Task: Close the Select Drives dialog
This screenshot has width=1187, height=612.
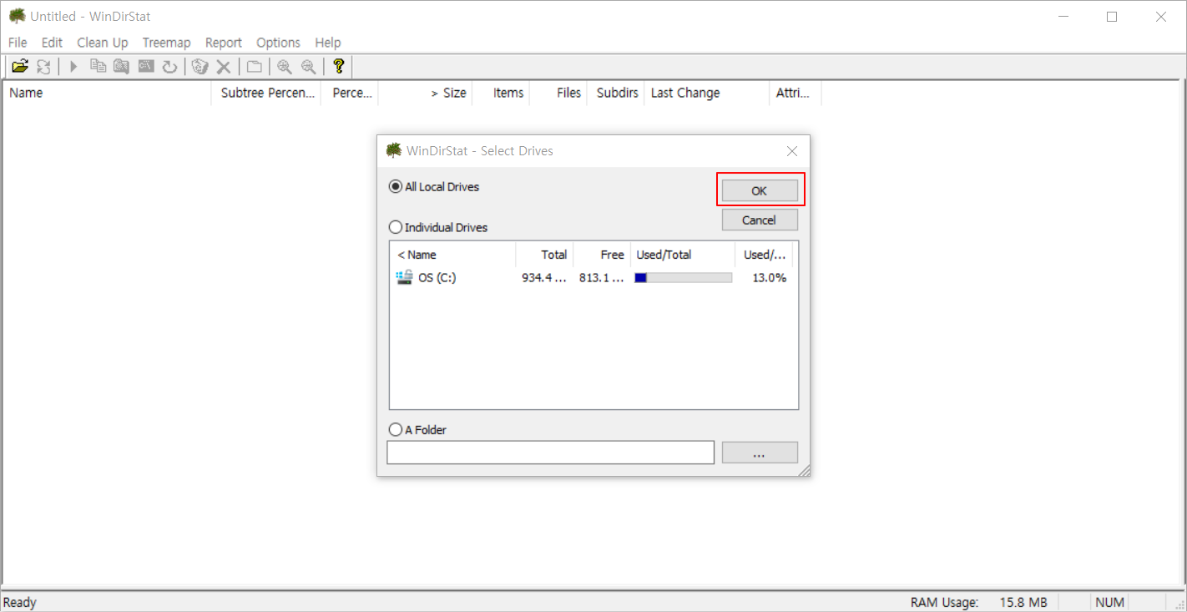Action: (792, 151)
